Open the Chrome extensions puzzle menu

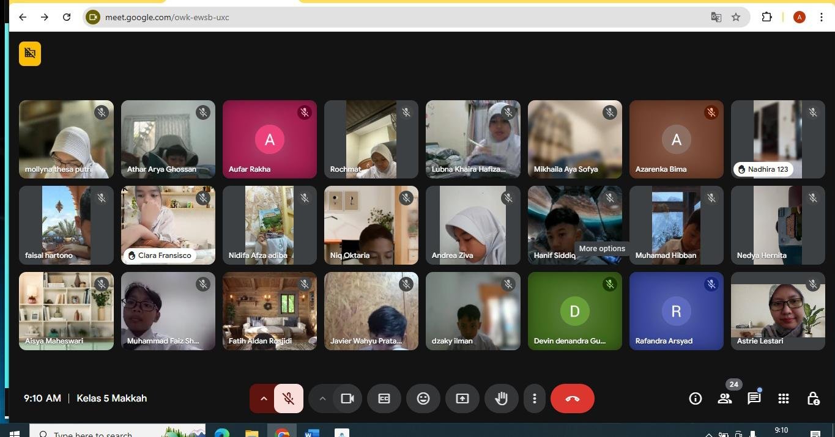[x=766, y=17]
